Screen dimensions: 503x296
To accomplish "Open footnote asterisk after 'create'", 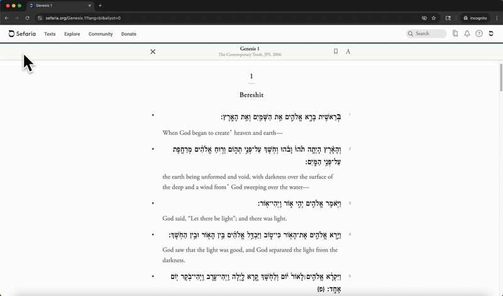I will point(231,131).
